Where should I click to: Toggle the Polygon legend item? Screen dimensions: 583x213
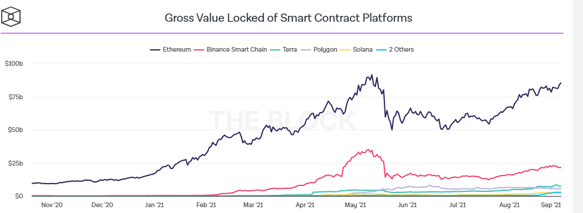[x=319, y=49]
